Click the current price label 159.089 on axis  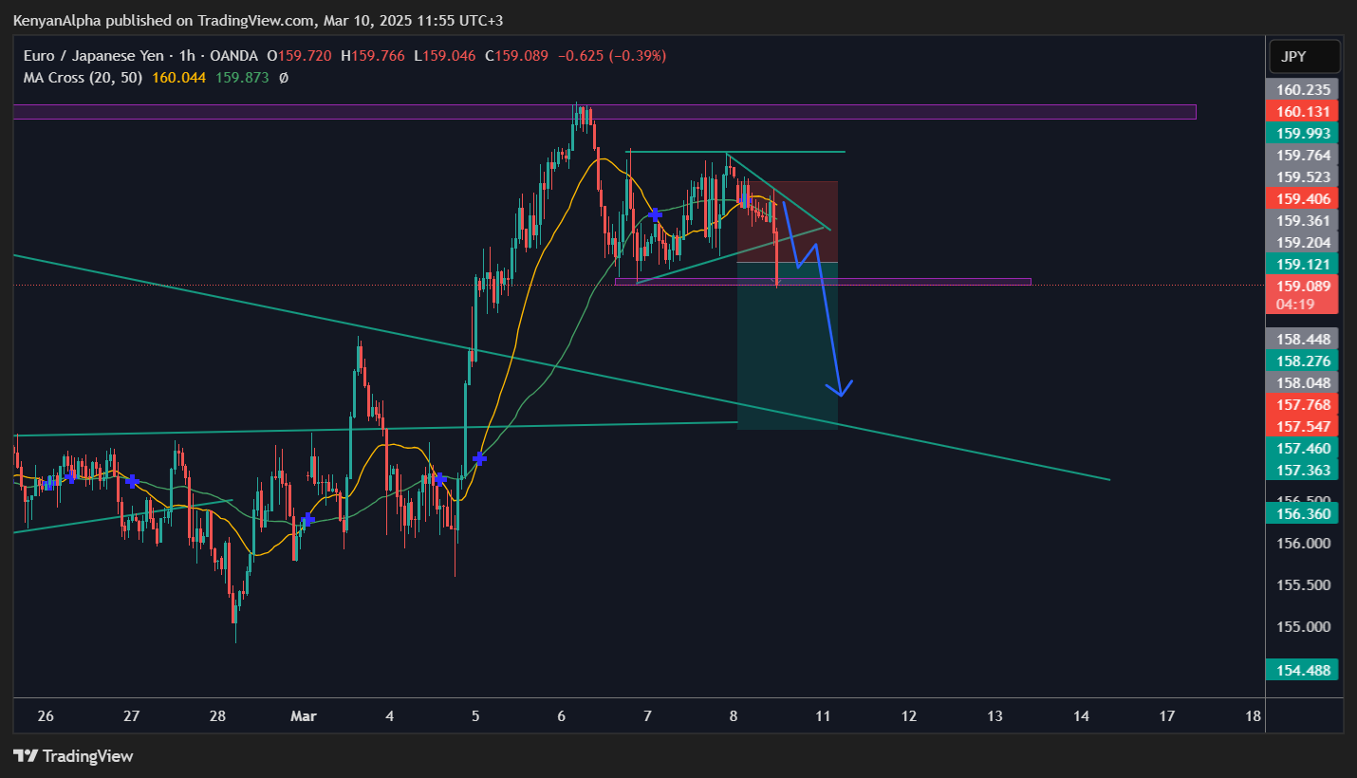pos(1303,286)
